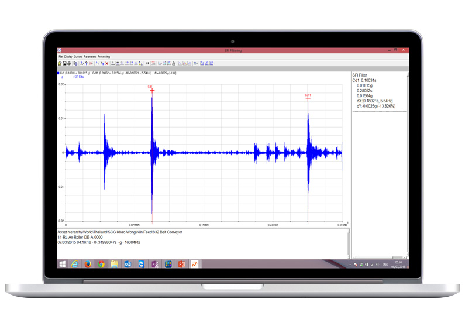Viewport: 465px width, 316px height.
Task: Open the Processing menu
Action: click(x=104, y=57)
